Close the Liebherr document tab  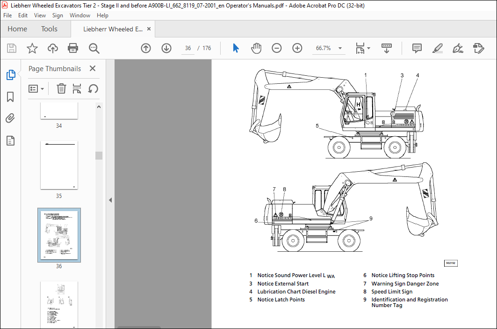149,29
